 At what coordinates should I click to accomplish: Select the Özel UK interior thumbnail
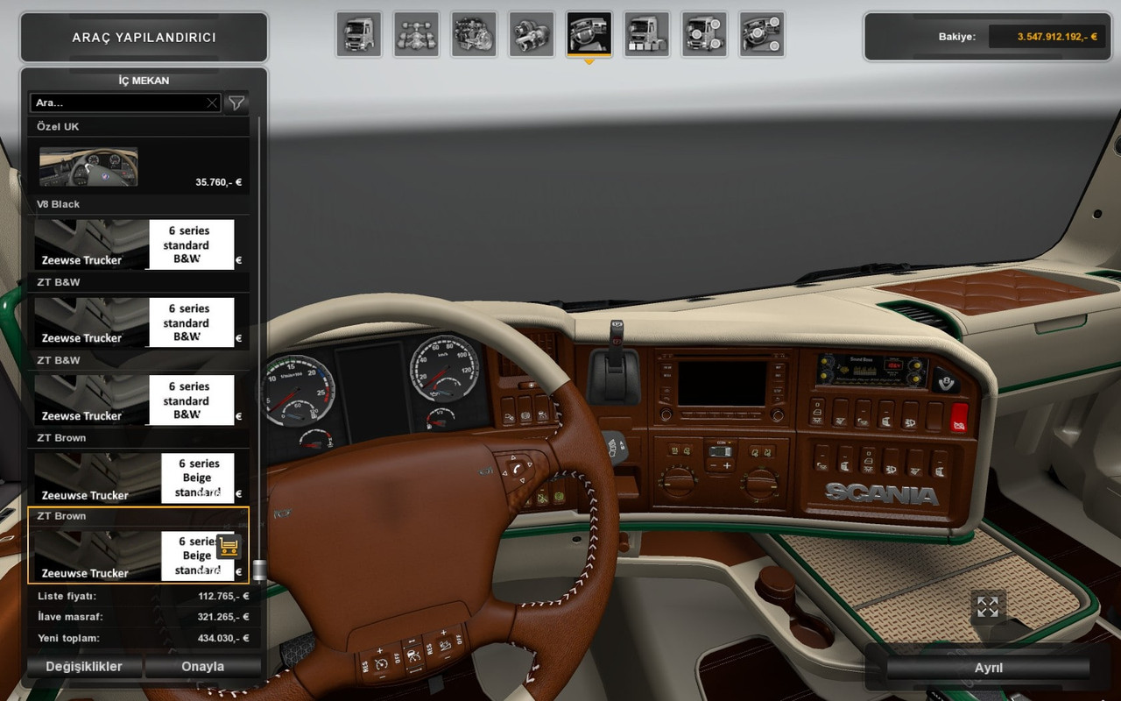[88, 166]
